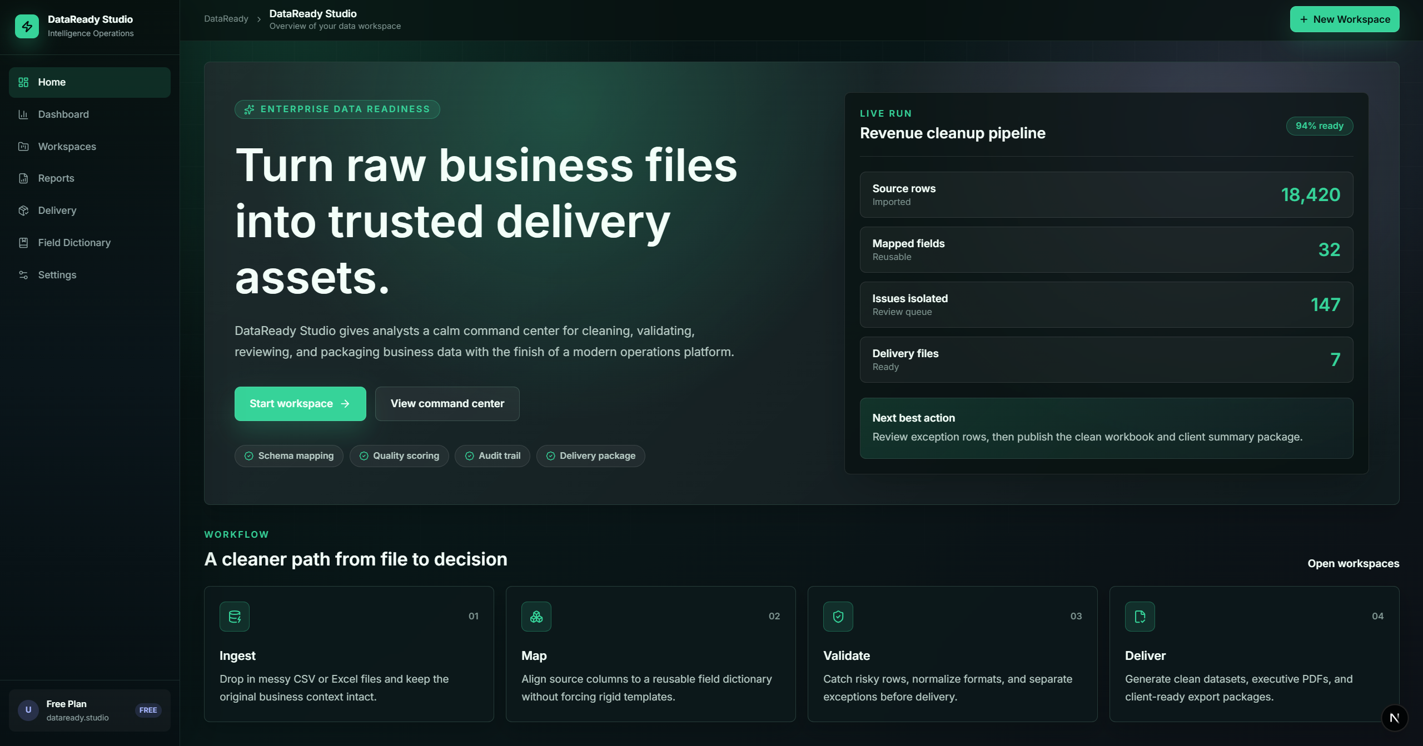The width and height of the screenshot is (1423, 746).
Task: Click step number 03 on Validate card
Action: (1076, 616)
